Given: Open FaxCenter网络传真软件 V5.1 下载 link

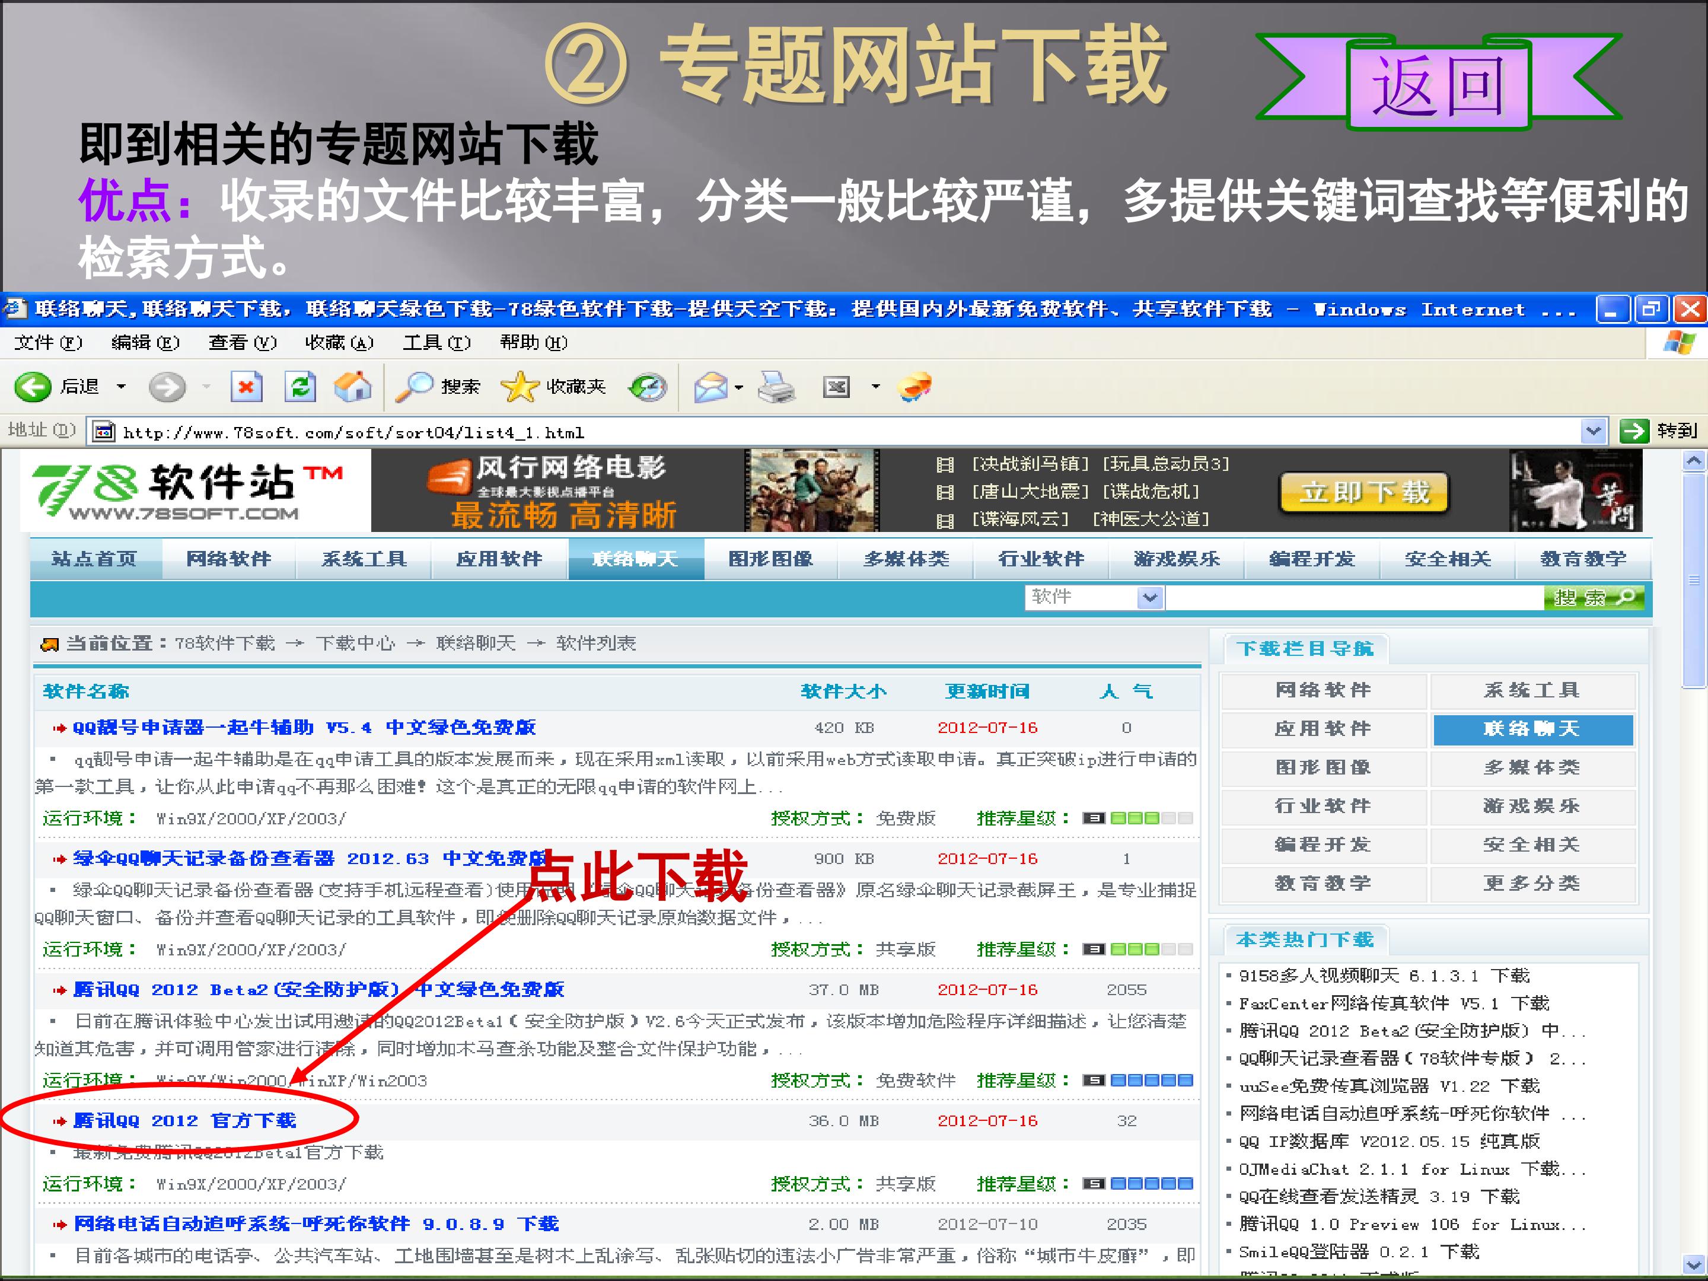Looking at the screenshot, I should [1394, 1003].
